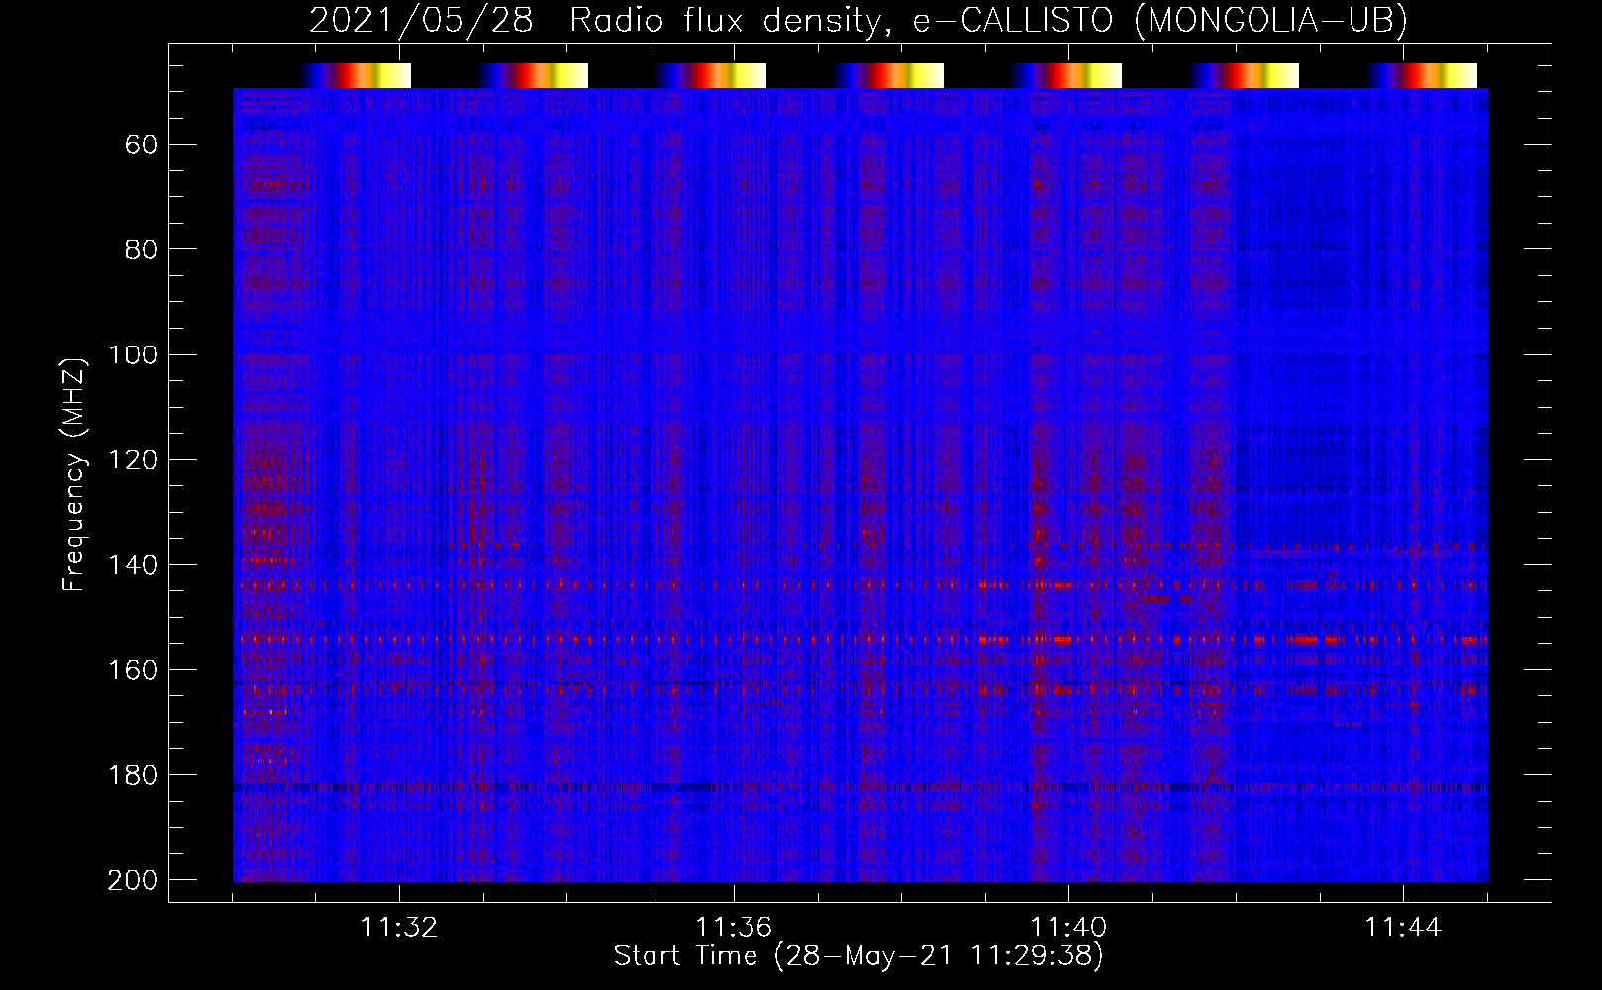The height and width of the screenshot is (990, 1602).
Task: Click the 80 frequency tick label
Action: coord(142,249)
